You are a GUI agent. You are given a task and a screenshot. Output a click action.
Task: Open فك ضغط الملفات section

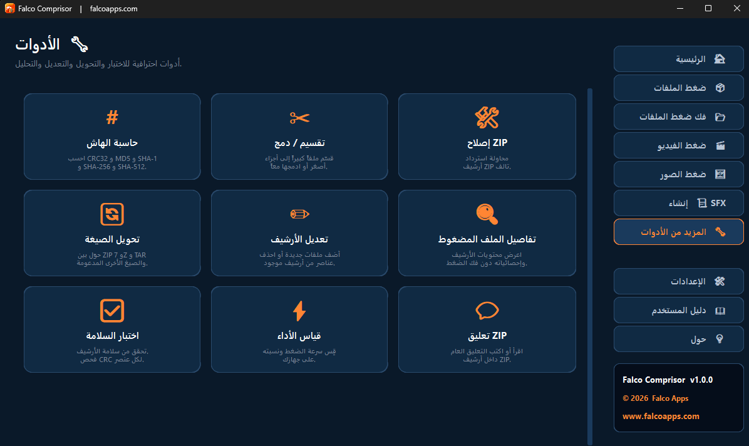(678, 117)
